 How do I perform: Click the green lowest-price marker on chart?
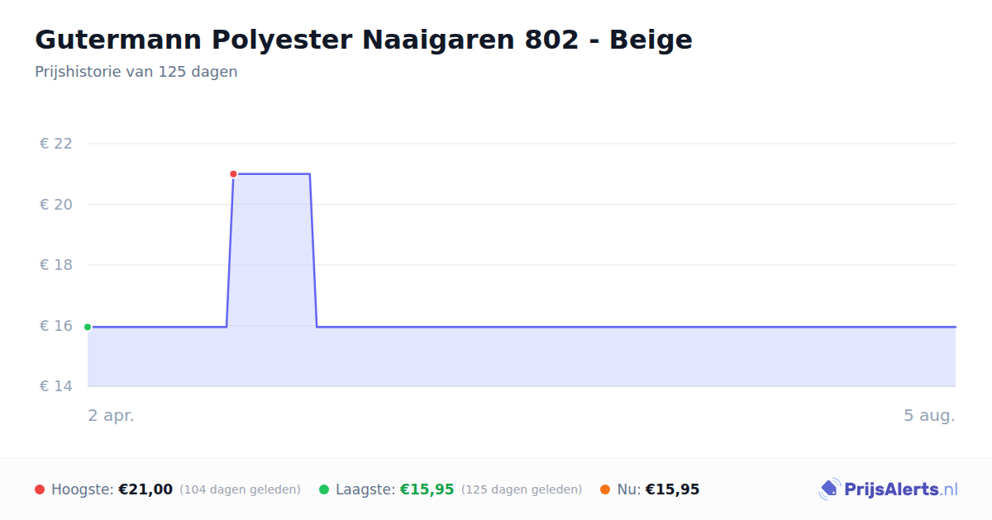coord(88,327)
